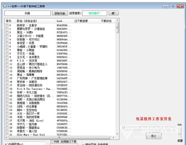The image size is (186, 145).
Task: Click the 搜~ search button
Action: [x=114, y=13]
